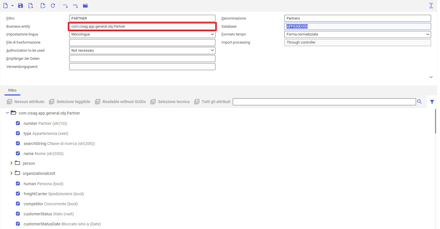
Task: Click the WSDL export icon
Action: [x=75, y=6]
